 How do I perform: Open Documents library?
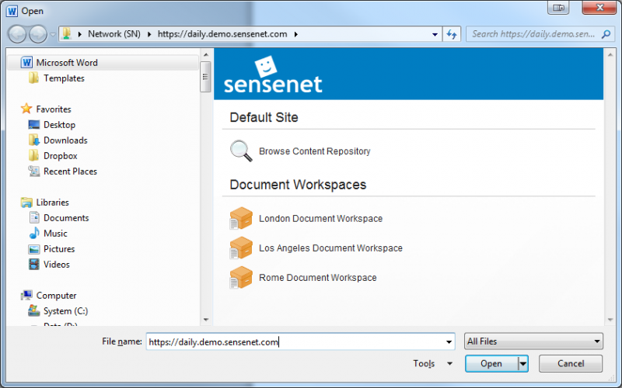click(66, 218)
